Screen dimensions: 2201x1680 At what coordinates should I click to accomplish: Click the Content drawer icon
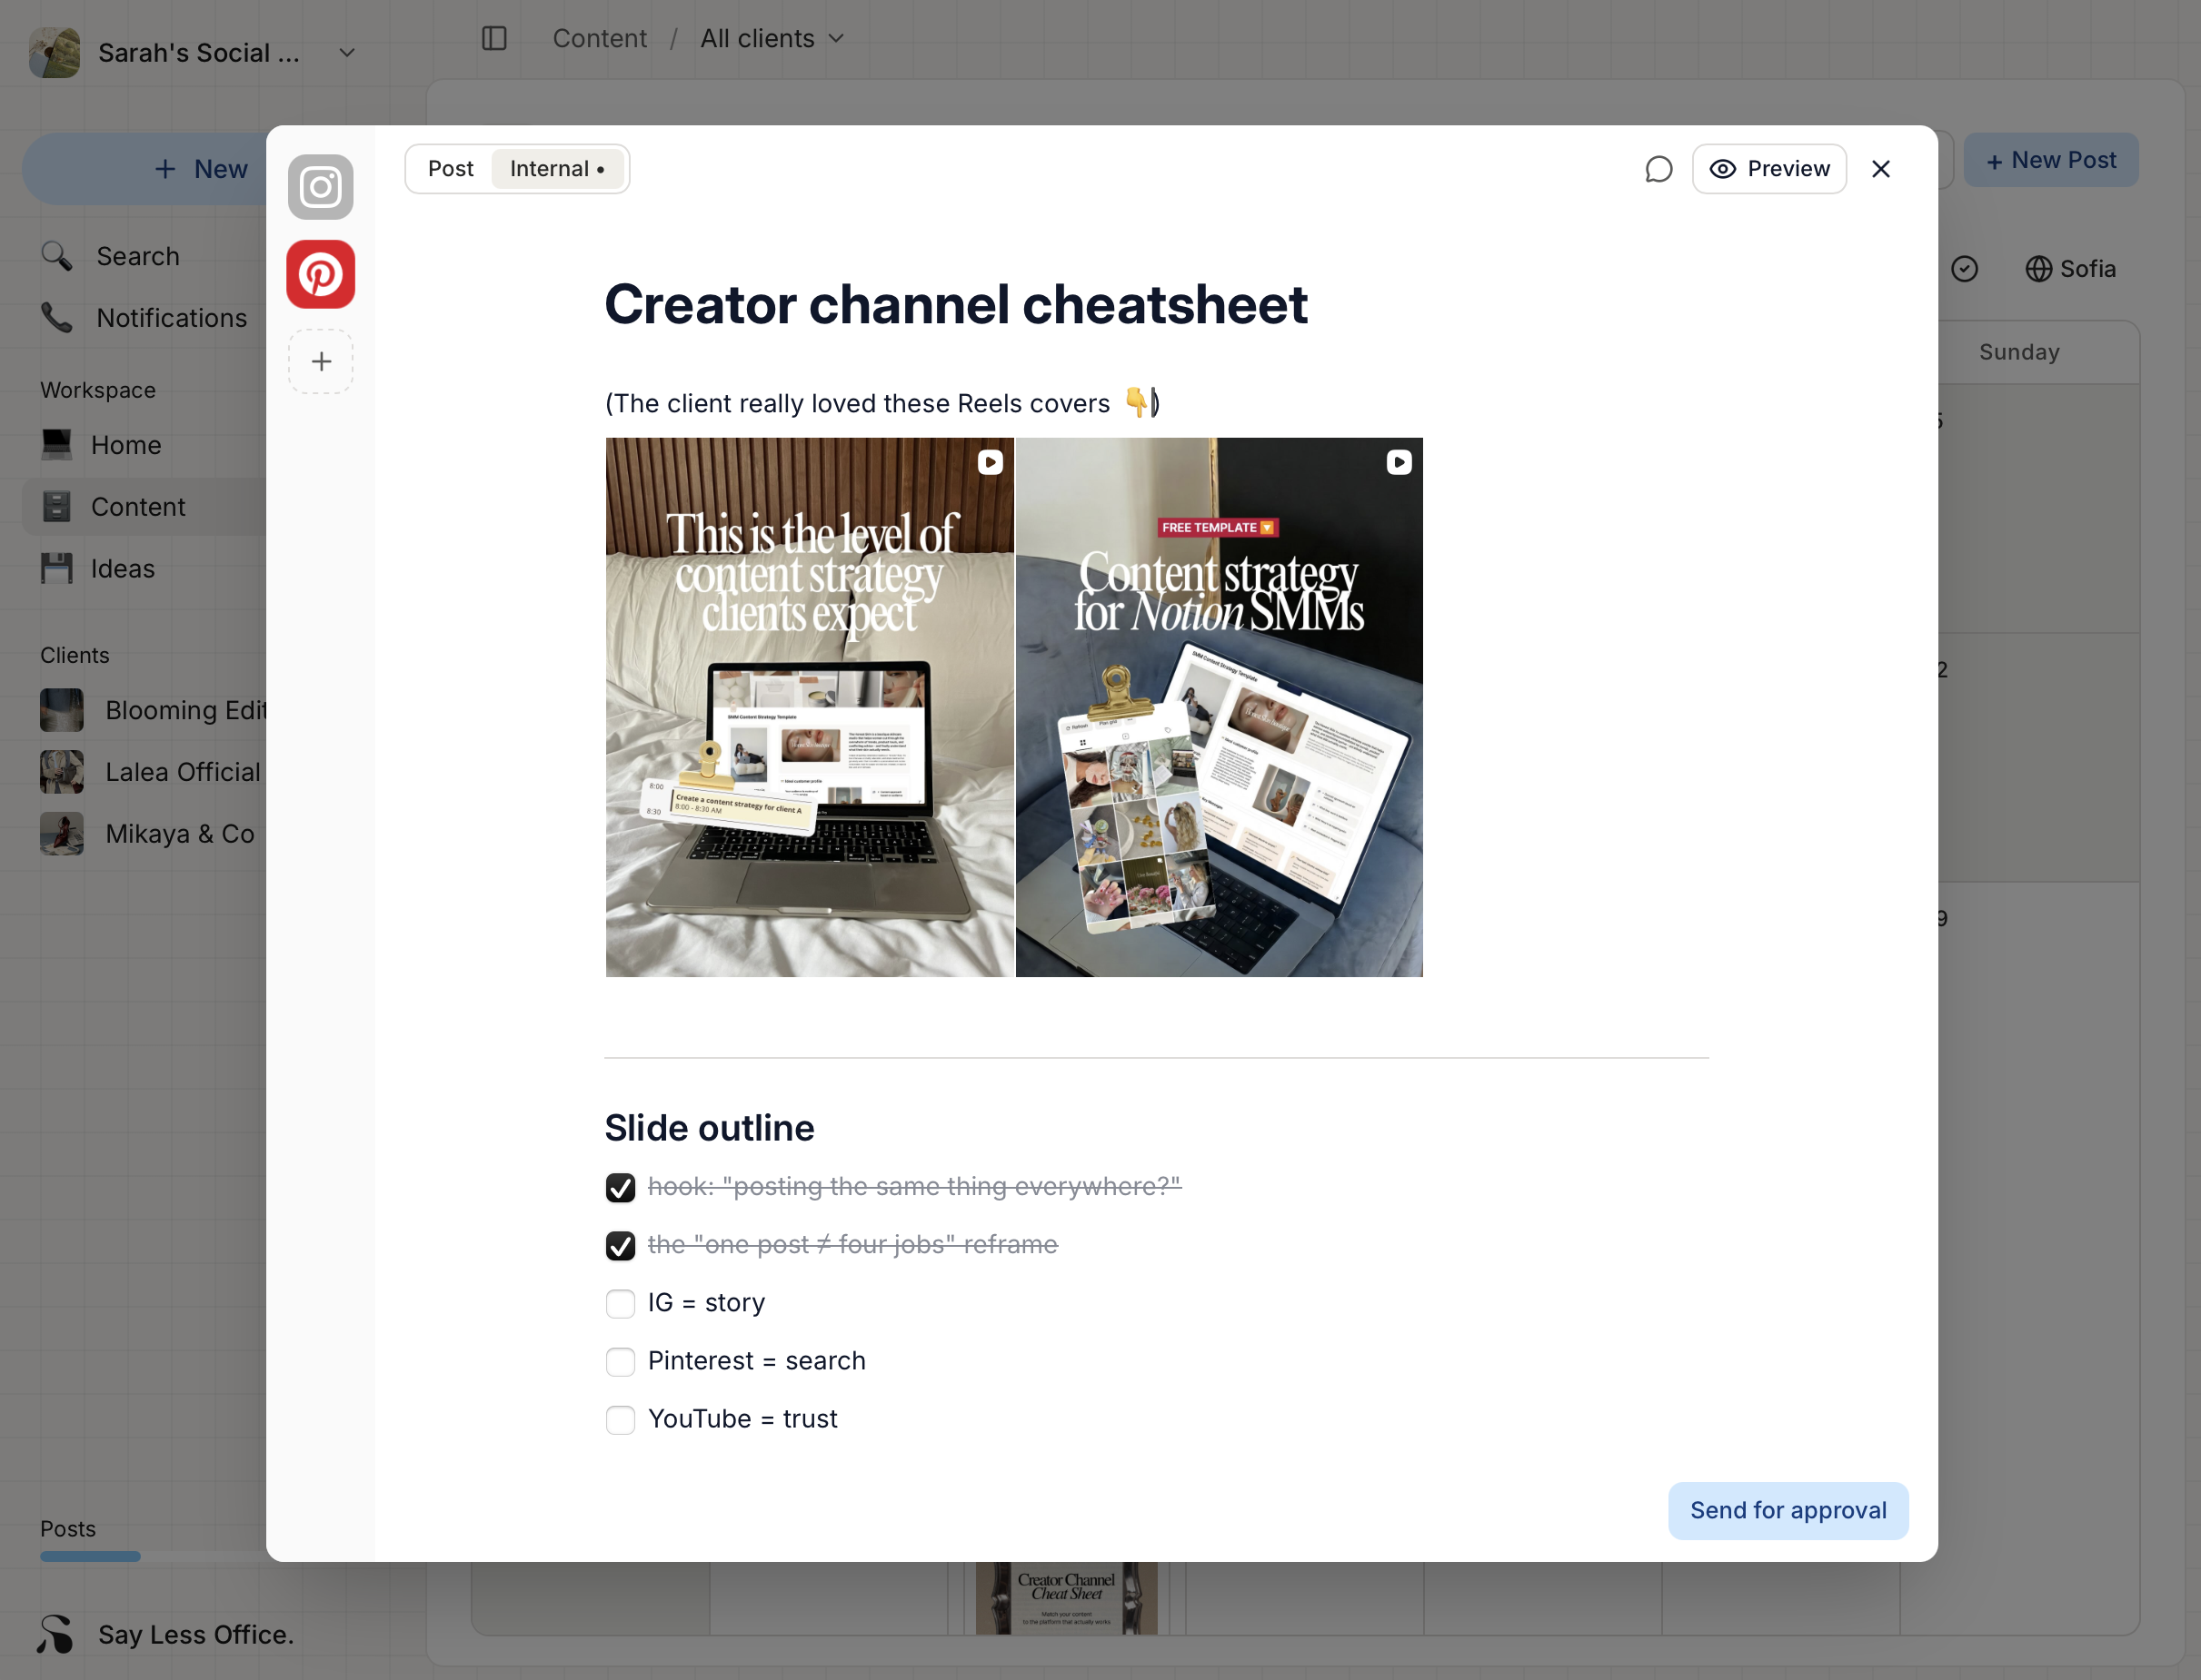[x=56, y=506]
